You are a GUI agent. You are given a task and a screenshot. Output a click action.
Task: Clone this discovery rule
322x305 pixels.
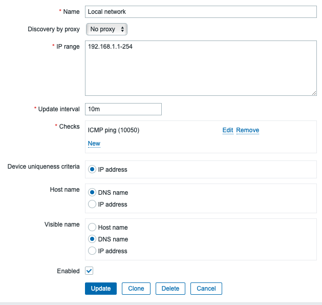(x=136, y=289)
